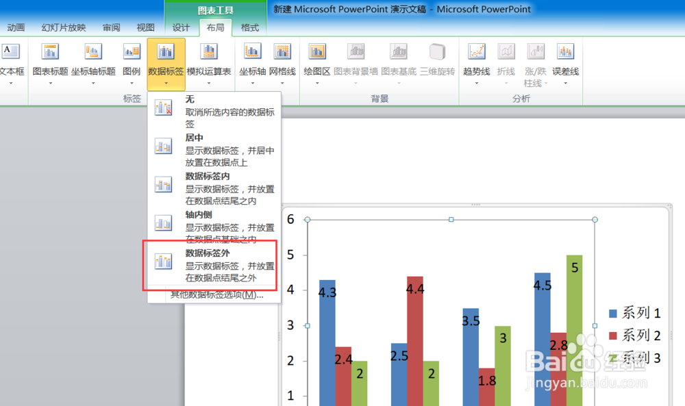Open the 视图 menu tab
Viewport: 685px width, 406px height.
tap(145, 28)
